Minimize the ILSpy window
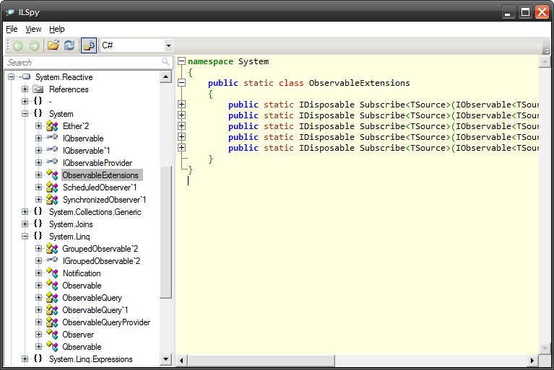The height and width of the screenshot is (370, 554). (508, 12)
